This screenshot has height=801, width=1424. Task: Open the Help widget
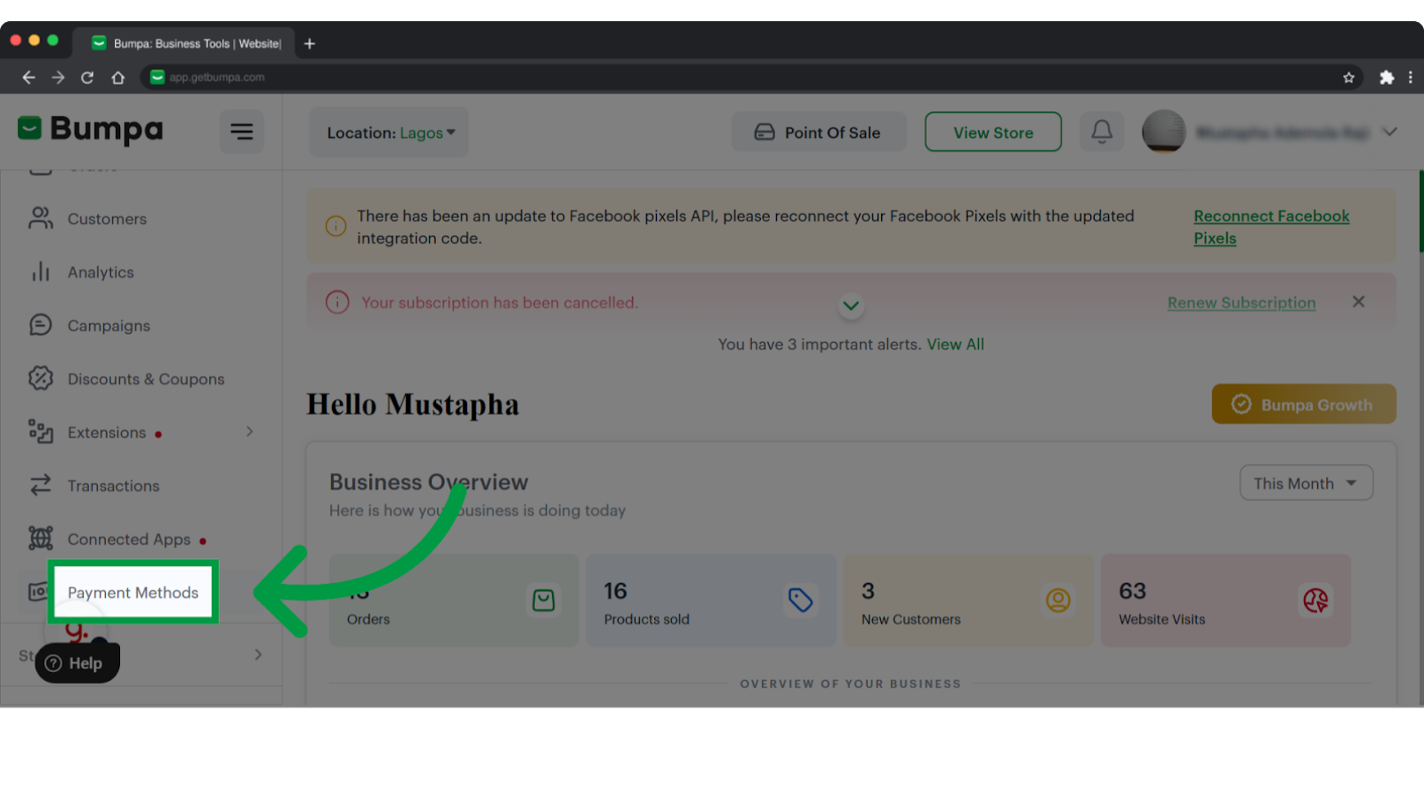pyautogui.click(x=77, y=662)
